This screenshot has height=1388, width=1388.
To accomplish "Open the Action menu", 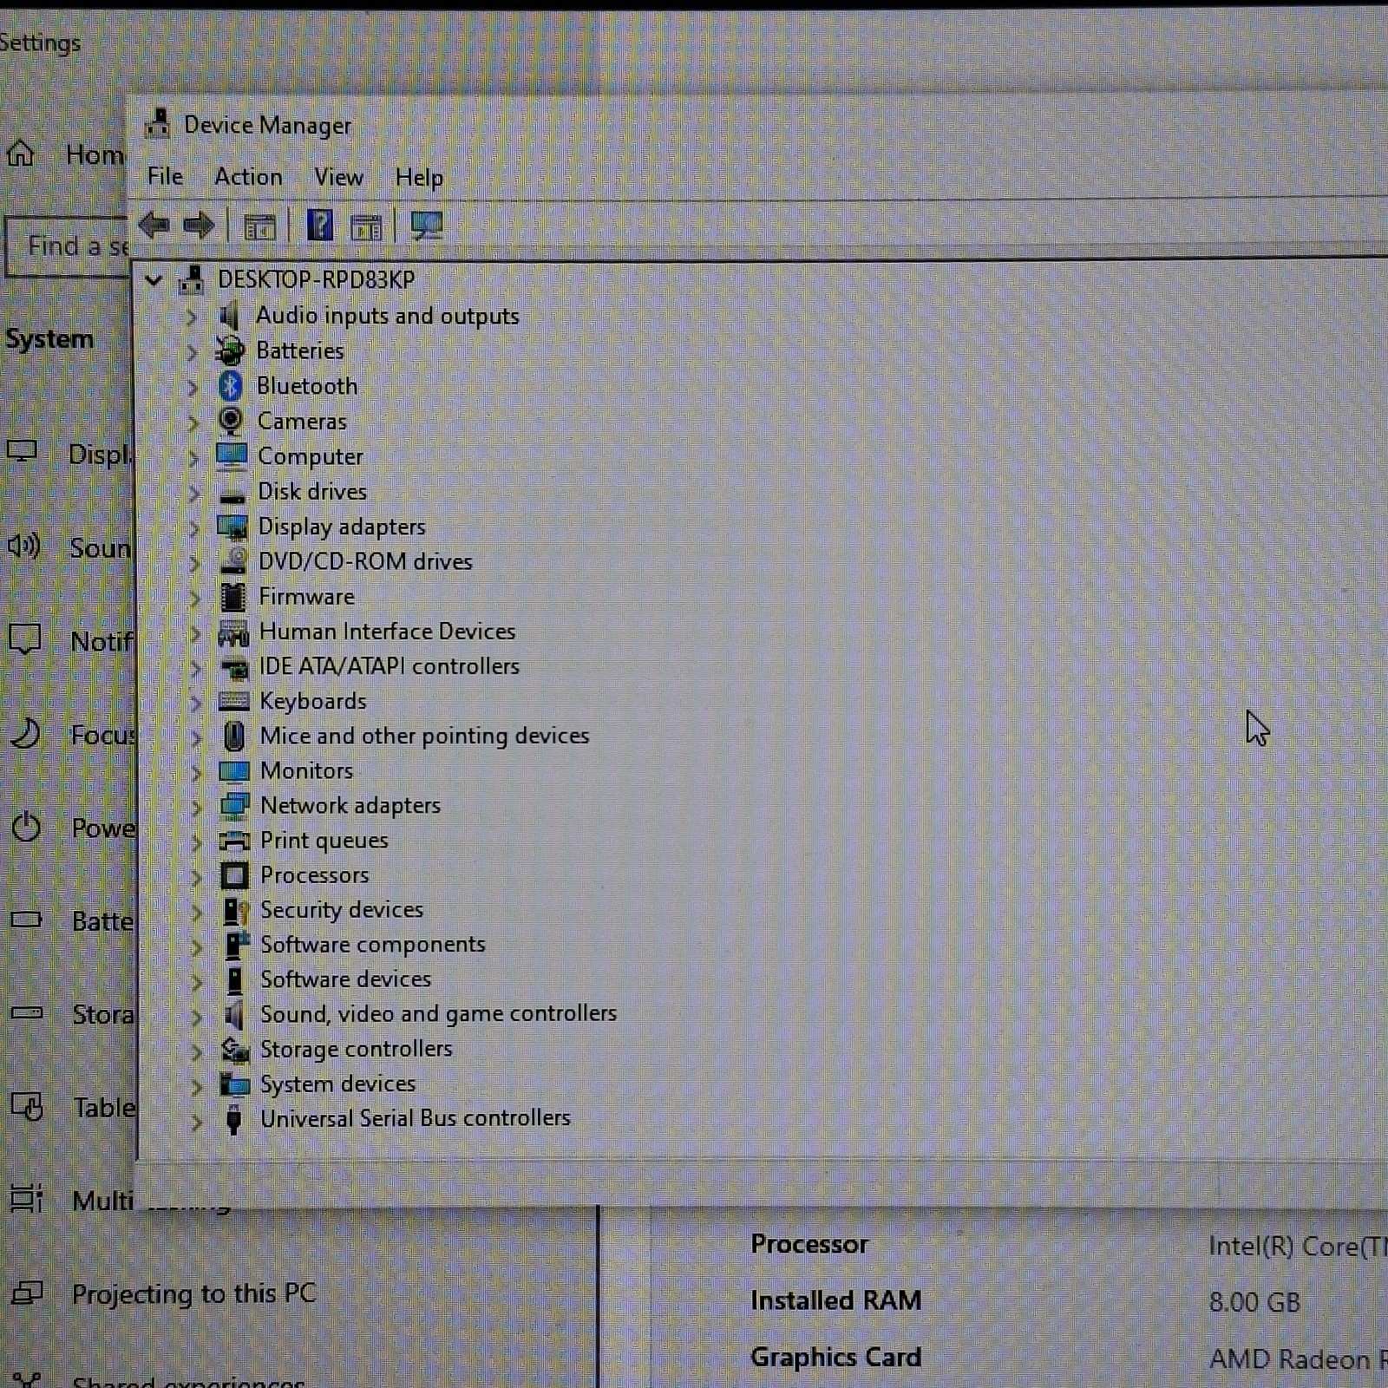I will pos(248,176).
